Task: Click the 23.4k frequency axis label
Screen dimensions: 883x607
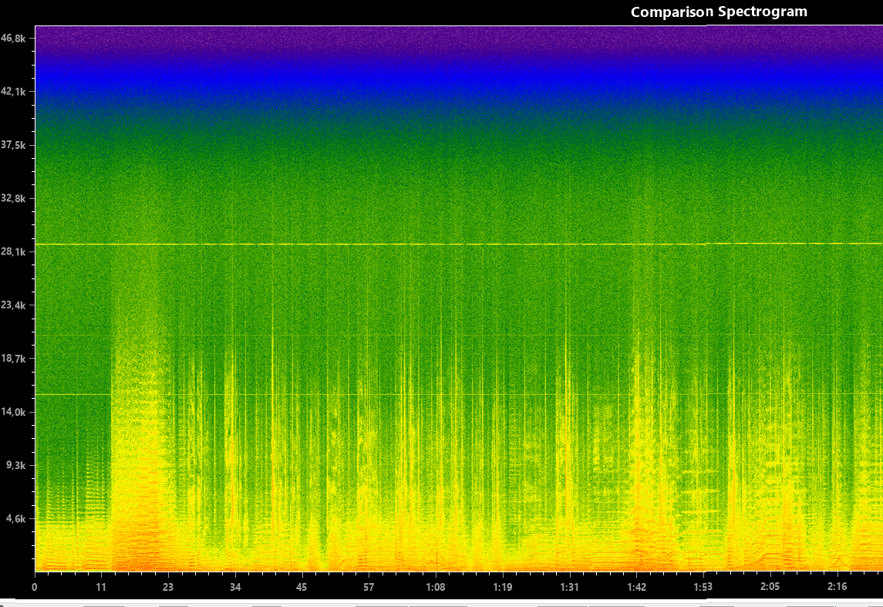Action: point(15,305)
